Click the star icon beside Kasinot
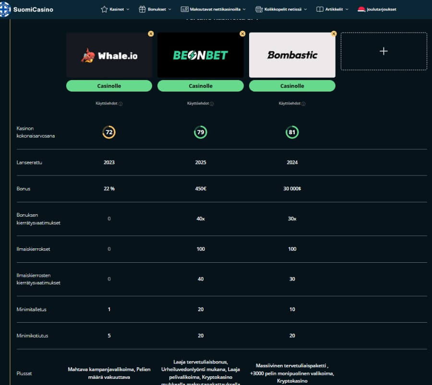 pyautogui.click(x=104, y=9)
